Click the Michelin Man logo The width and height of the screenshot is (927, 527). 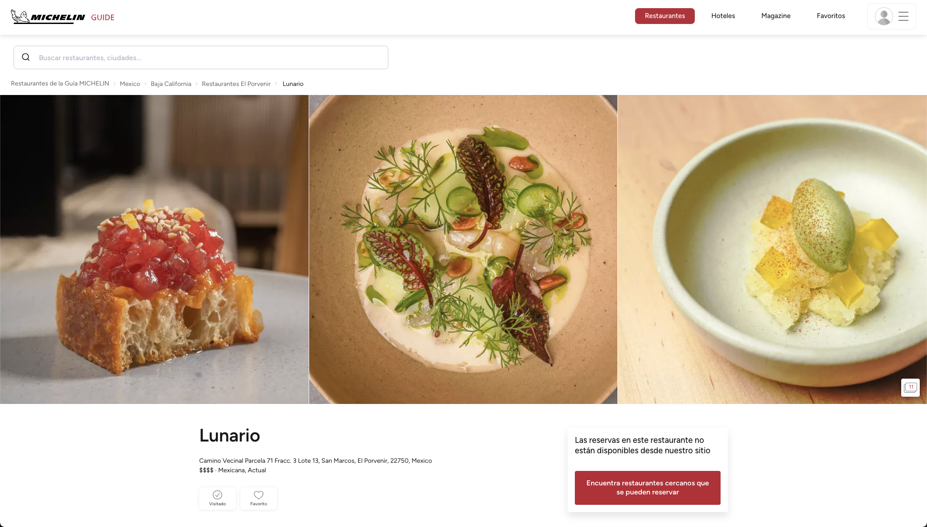(20, 16)
